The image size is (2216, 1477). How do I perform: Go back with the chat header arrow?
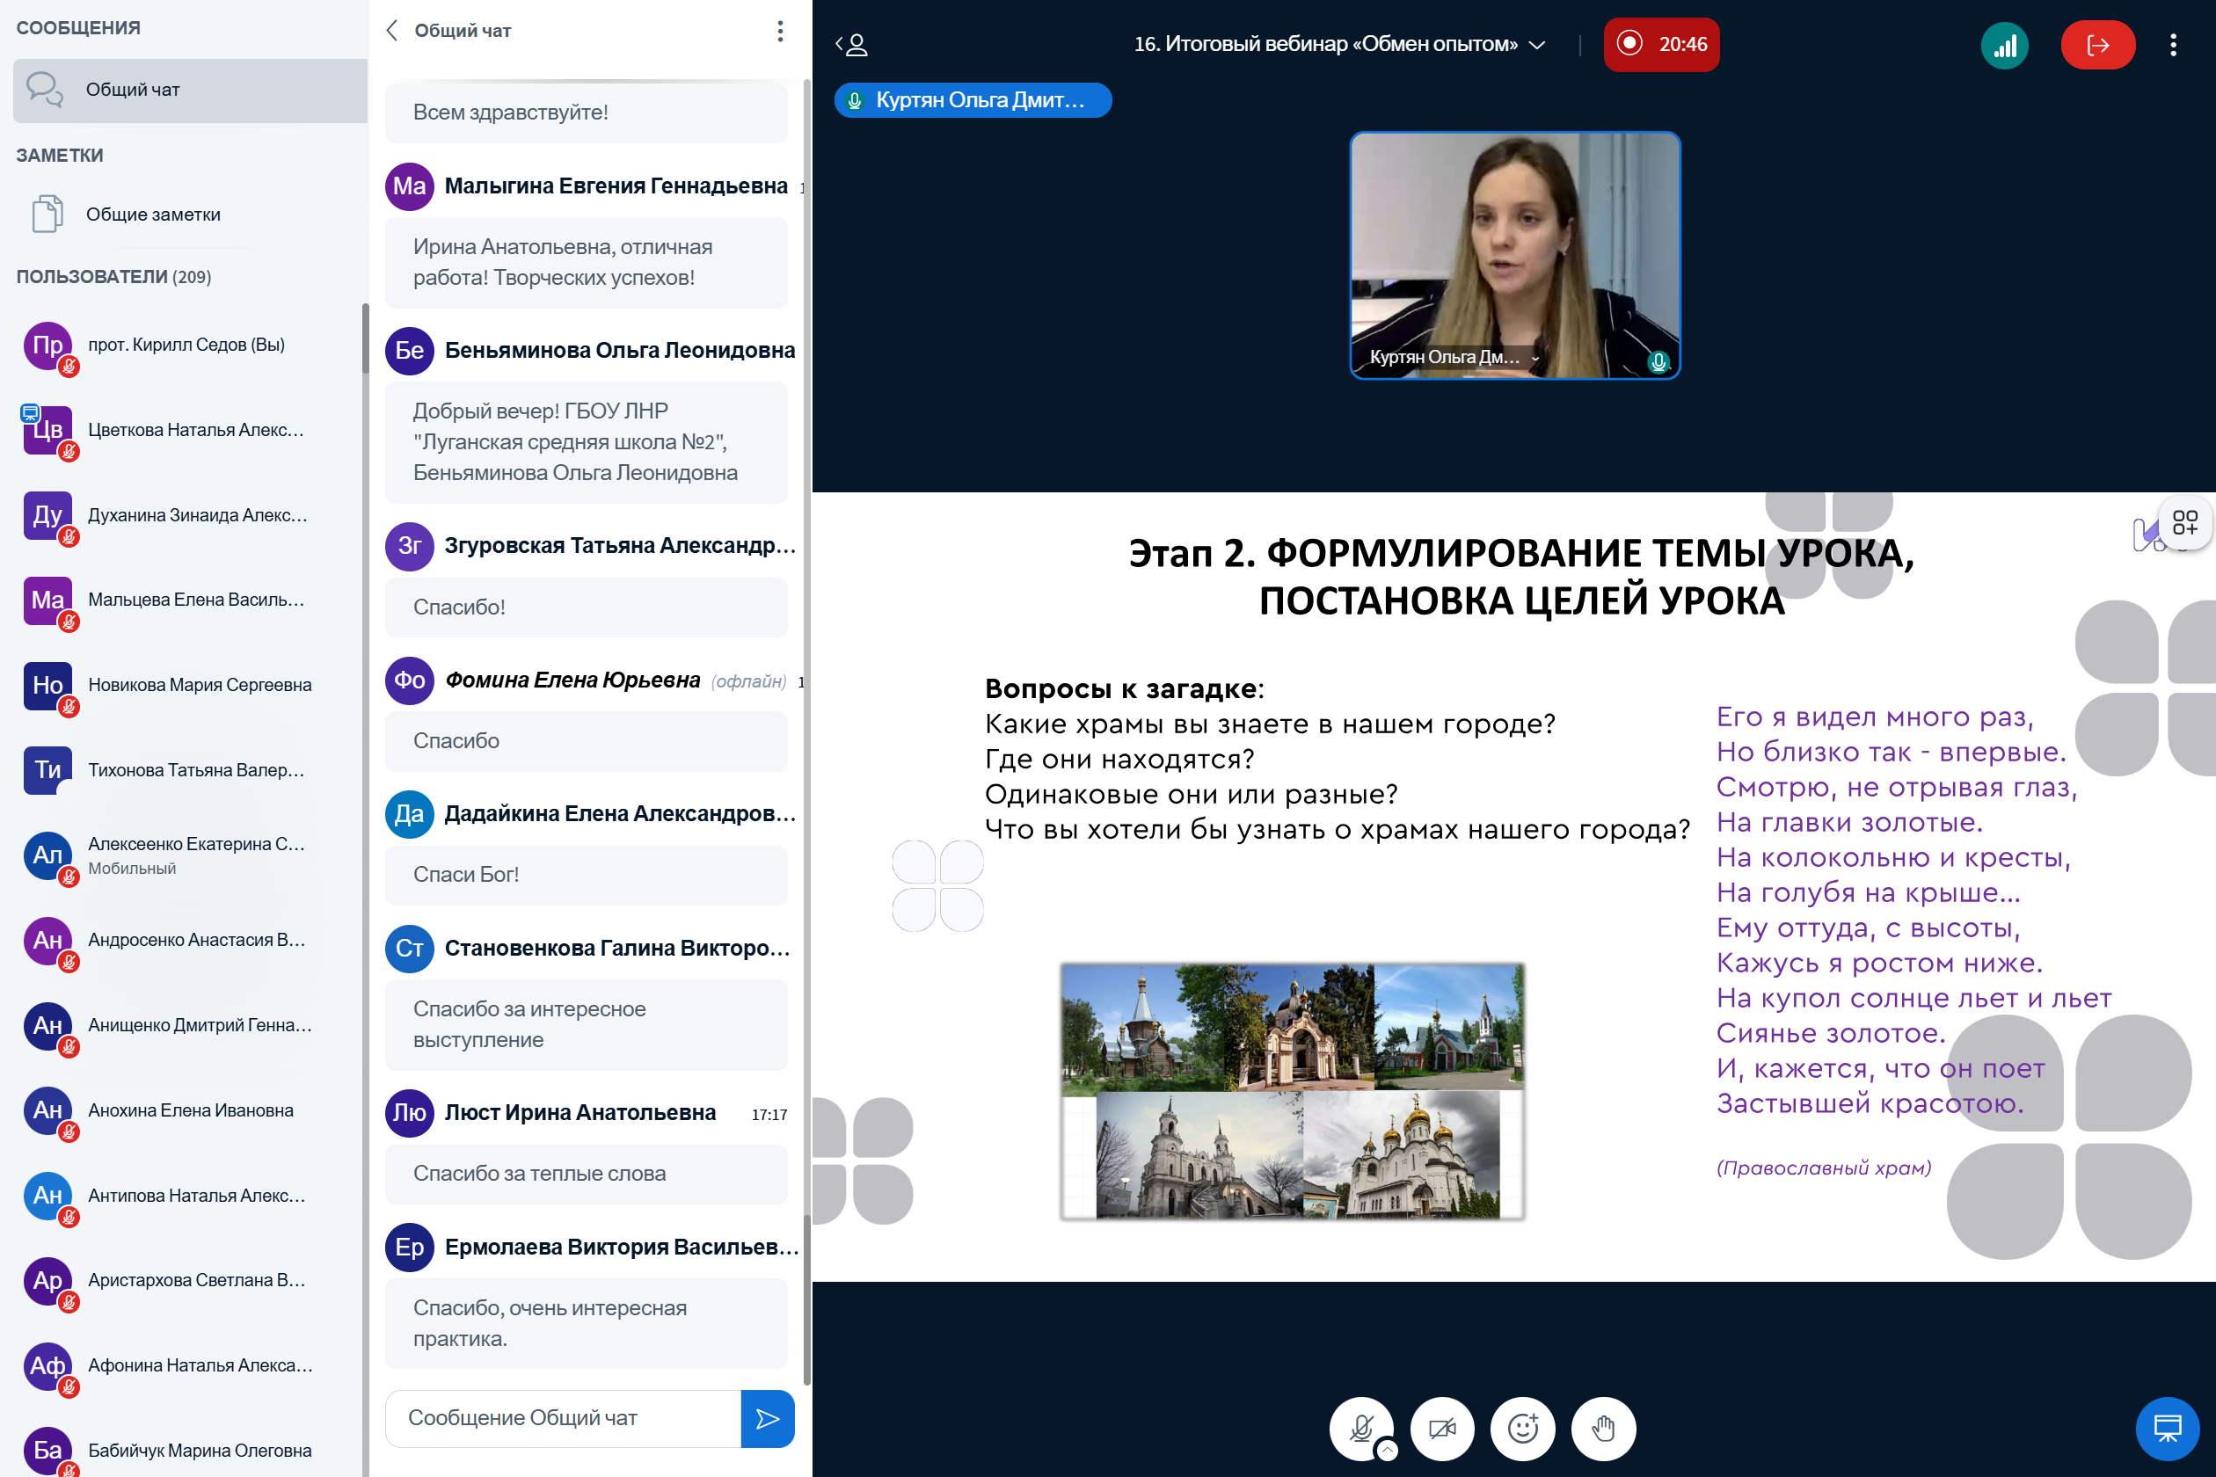tap(393, 31)
